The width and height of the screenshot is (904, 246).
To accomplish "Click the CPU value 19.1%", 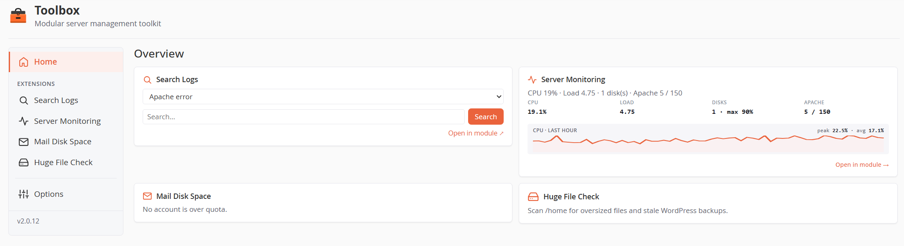I will [x=537, y=112].
